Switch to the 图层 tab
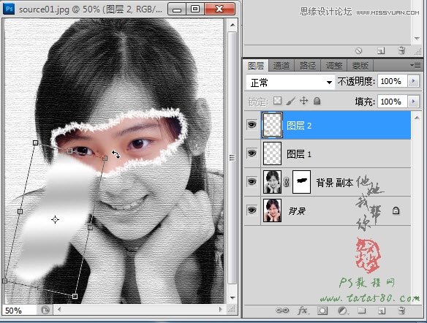The image size is (427, 323). pos(256,66)
